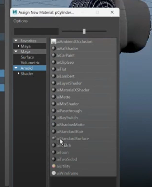Click the aiShadowMatte label text
Image resolution: width=152 pixels, height=187 pixels.
(70, 125)
